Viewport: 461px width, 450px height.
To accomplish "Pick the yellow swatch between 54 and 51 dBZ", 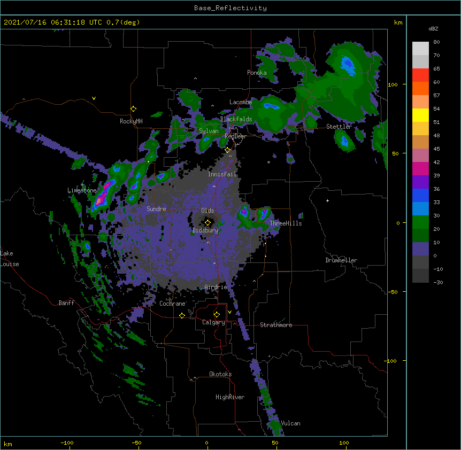I will click(420, 115).
